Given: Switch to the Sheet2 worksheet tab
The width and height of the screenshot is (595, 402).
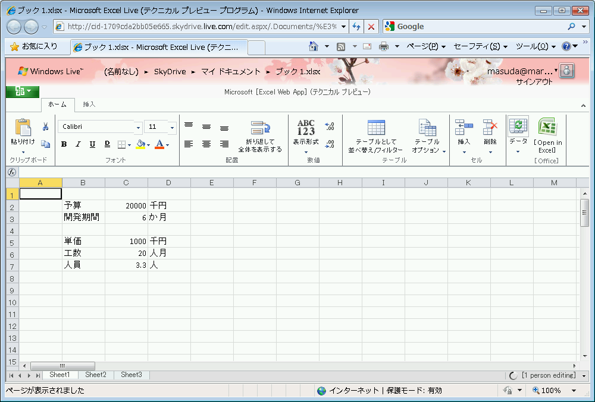Looking at the screenshot, I should coord(96,375).
